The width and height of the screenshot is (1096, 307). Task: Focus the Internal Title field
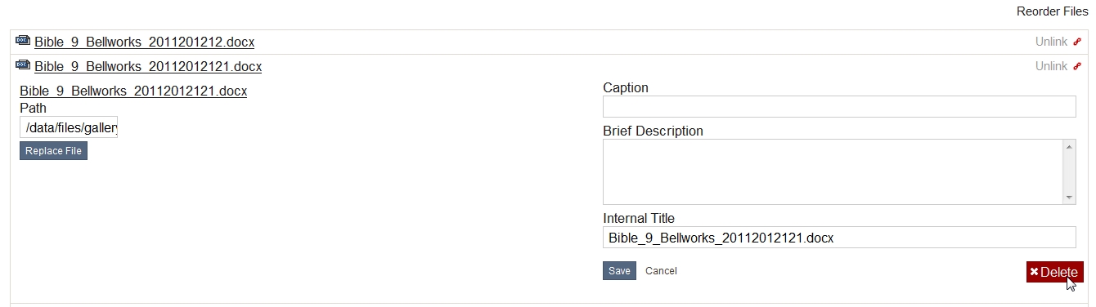(839, 238)
